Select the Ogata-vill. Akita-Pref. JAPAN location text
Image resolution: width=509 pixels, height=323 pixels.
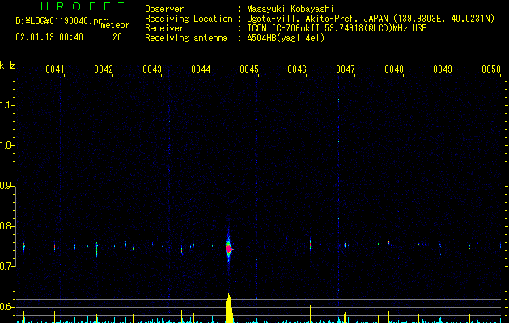(x=317, y=19)
